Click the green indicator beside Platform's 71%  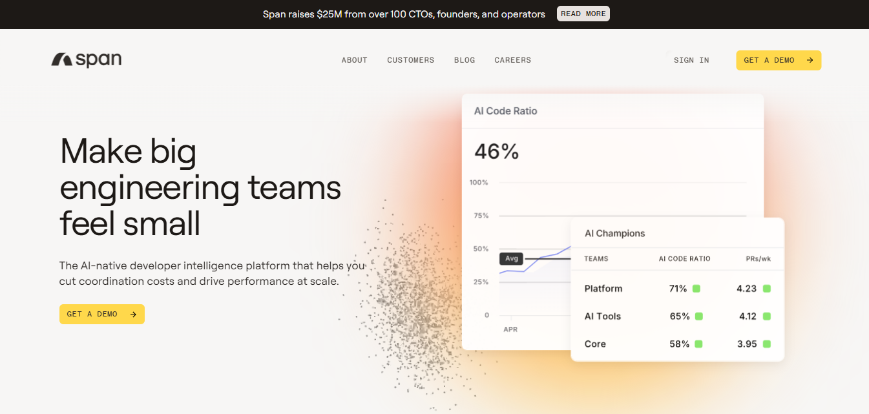(697, 289)
